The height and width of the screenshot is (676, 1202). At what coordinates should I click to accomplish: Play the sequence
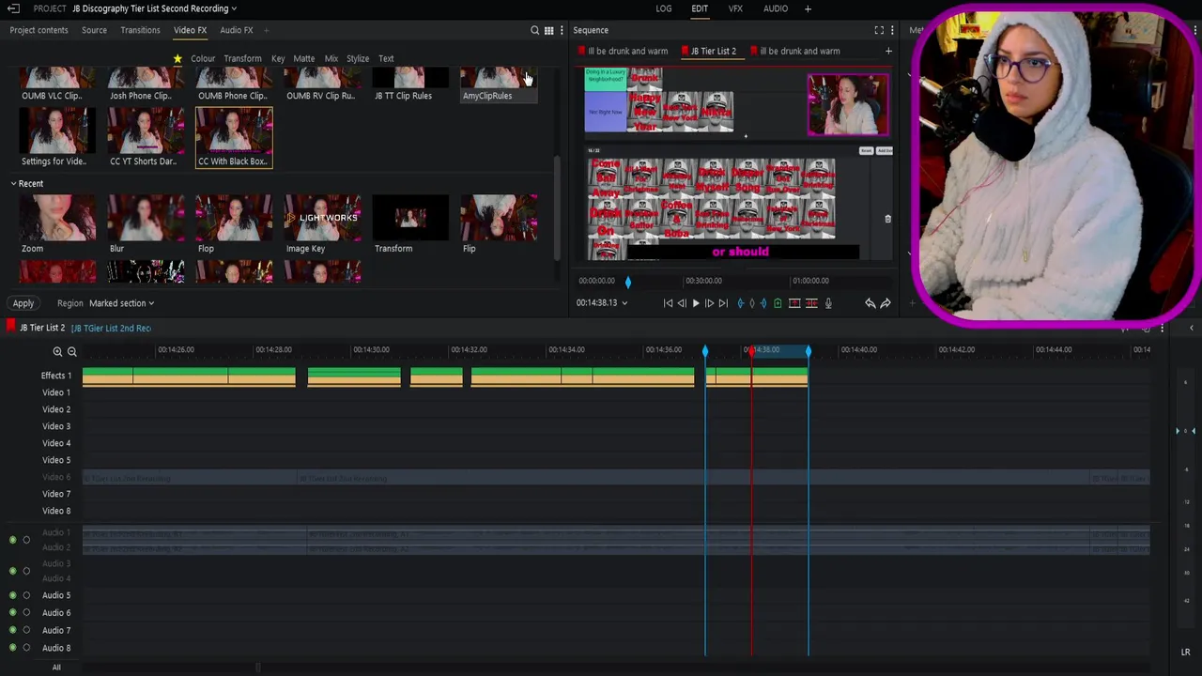[696, 303]
